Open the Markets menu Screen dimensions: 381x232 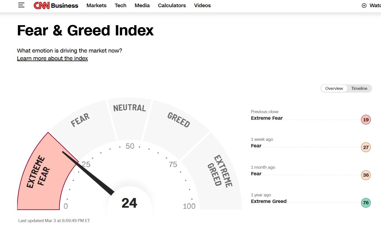[x=96, y=6]
